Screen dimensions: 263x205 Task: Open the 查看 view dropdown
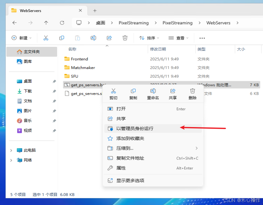[178, 38]
